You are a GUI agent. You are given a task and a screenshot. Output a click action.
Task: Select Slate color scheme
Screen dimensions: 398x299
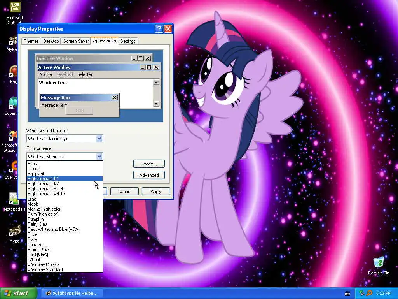click(65, 239)
